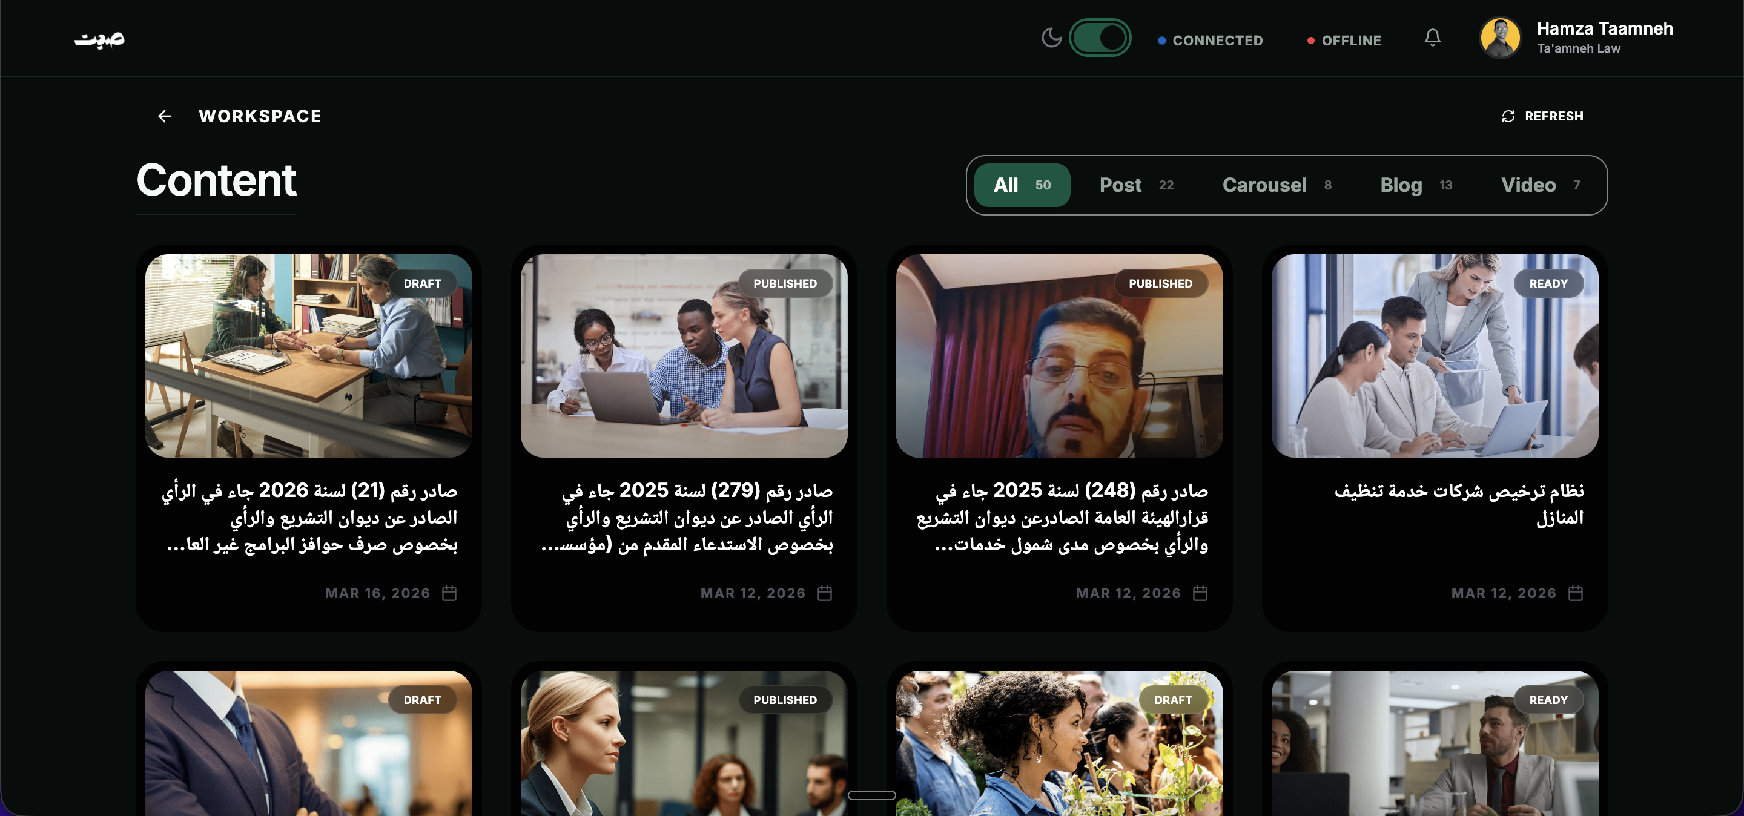Screen dimensions: 1744x816
Task: Click the Workspace breadcrumb label
Action: pos(260,116)
